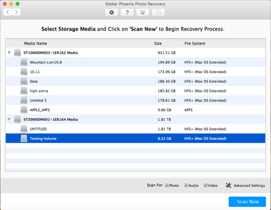The height and width of the screenshot is (210, 271).
Task: Click the 186.30 GB size value
Action: coord(166,81)
